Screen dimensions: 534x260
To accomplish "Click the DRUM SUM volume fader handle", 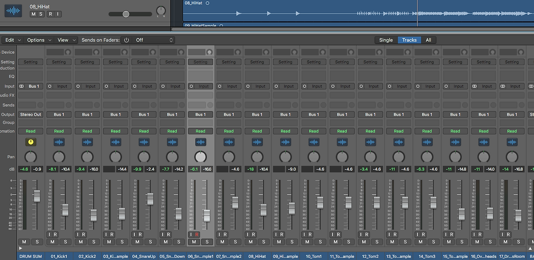I will pos(37,196).
